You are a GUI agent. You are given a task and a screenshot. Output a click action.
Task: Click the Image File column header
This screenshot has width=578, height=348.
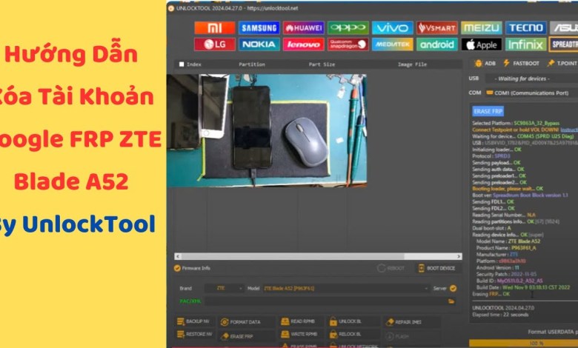(412, 64)
